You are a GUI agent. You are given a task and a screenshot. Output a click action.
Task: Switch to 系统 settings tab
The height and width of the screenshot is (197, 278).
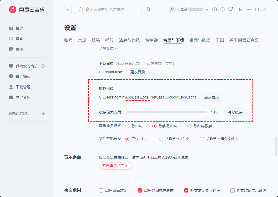[x=96, y=40]
